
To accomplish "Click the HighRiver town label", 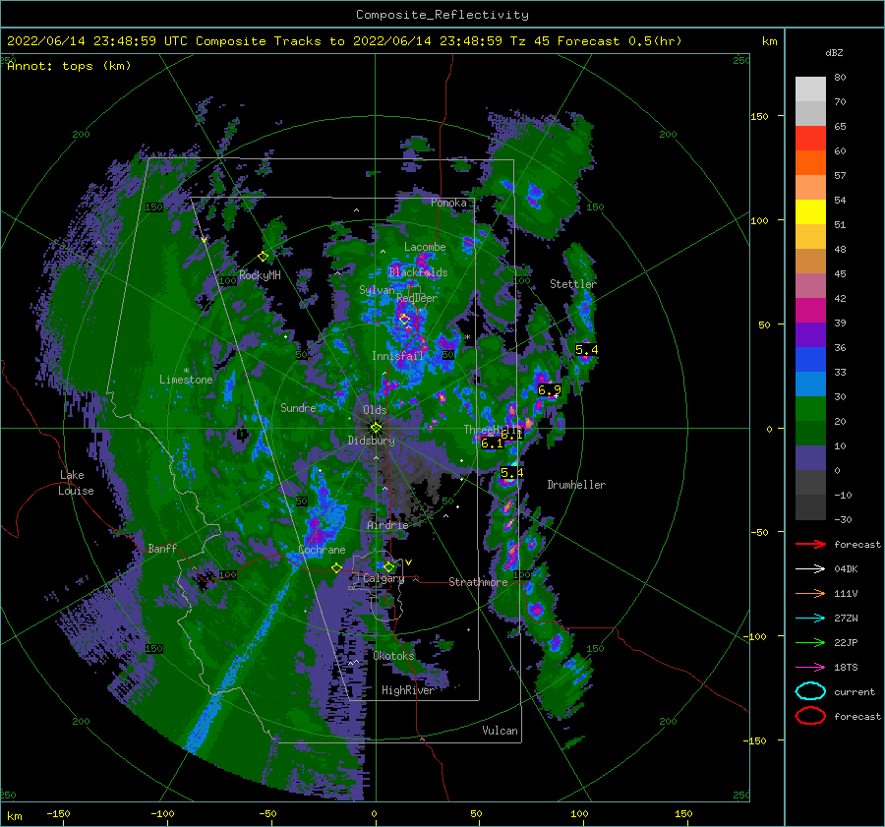I will [x=408, y=690].
